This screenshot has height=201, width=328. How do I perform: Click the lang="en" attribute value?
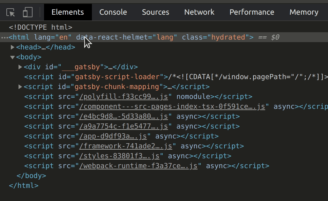pyautogui.click(x=63, y=37)
